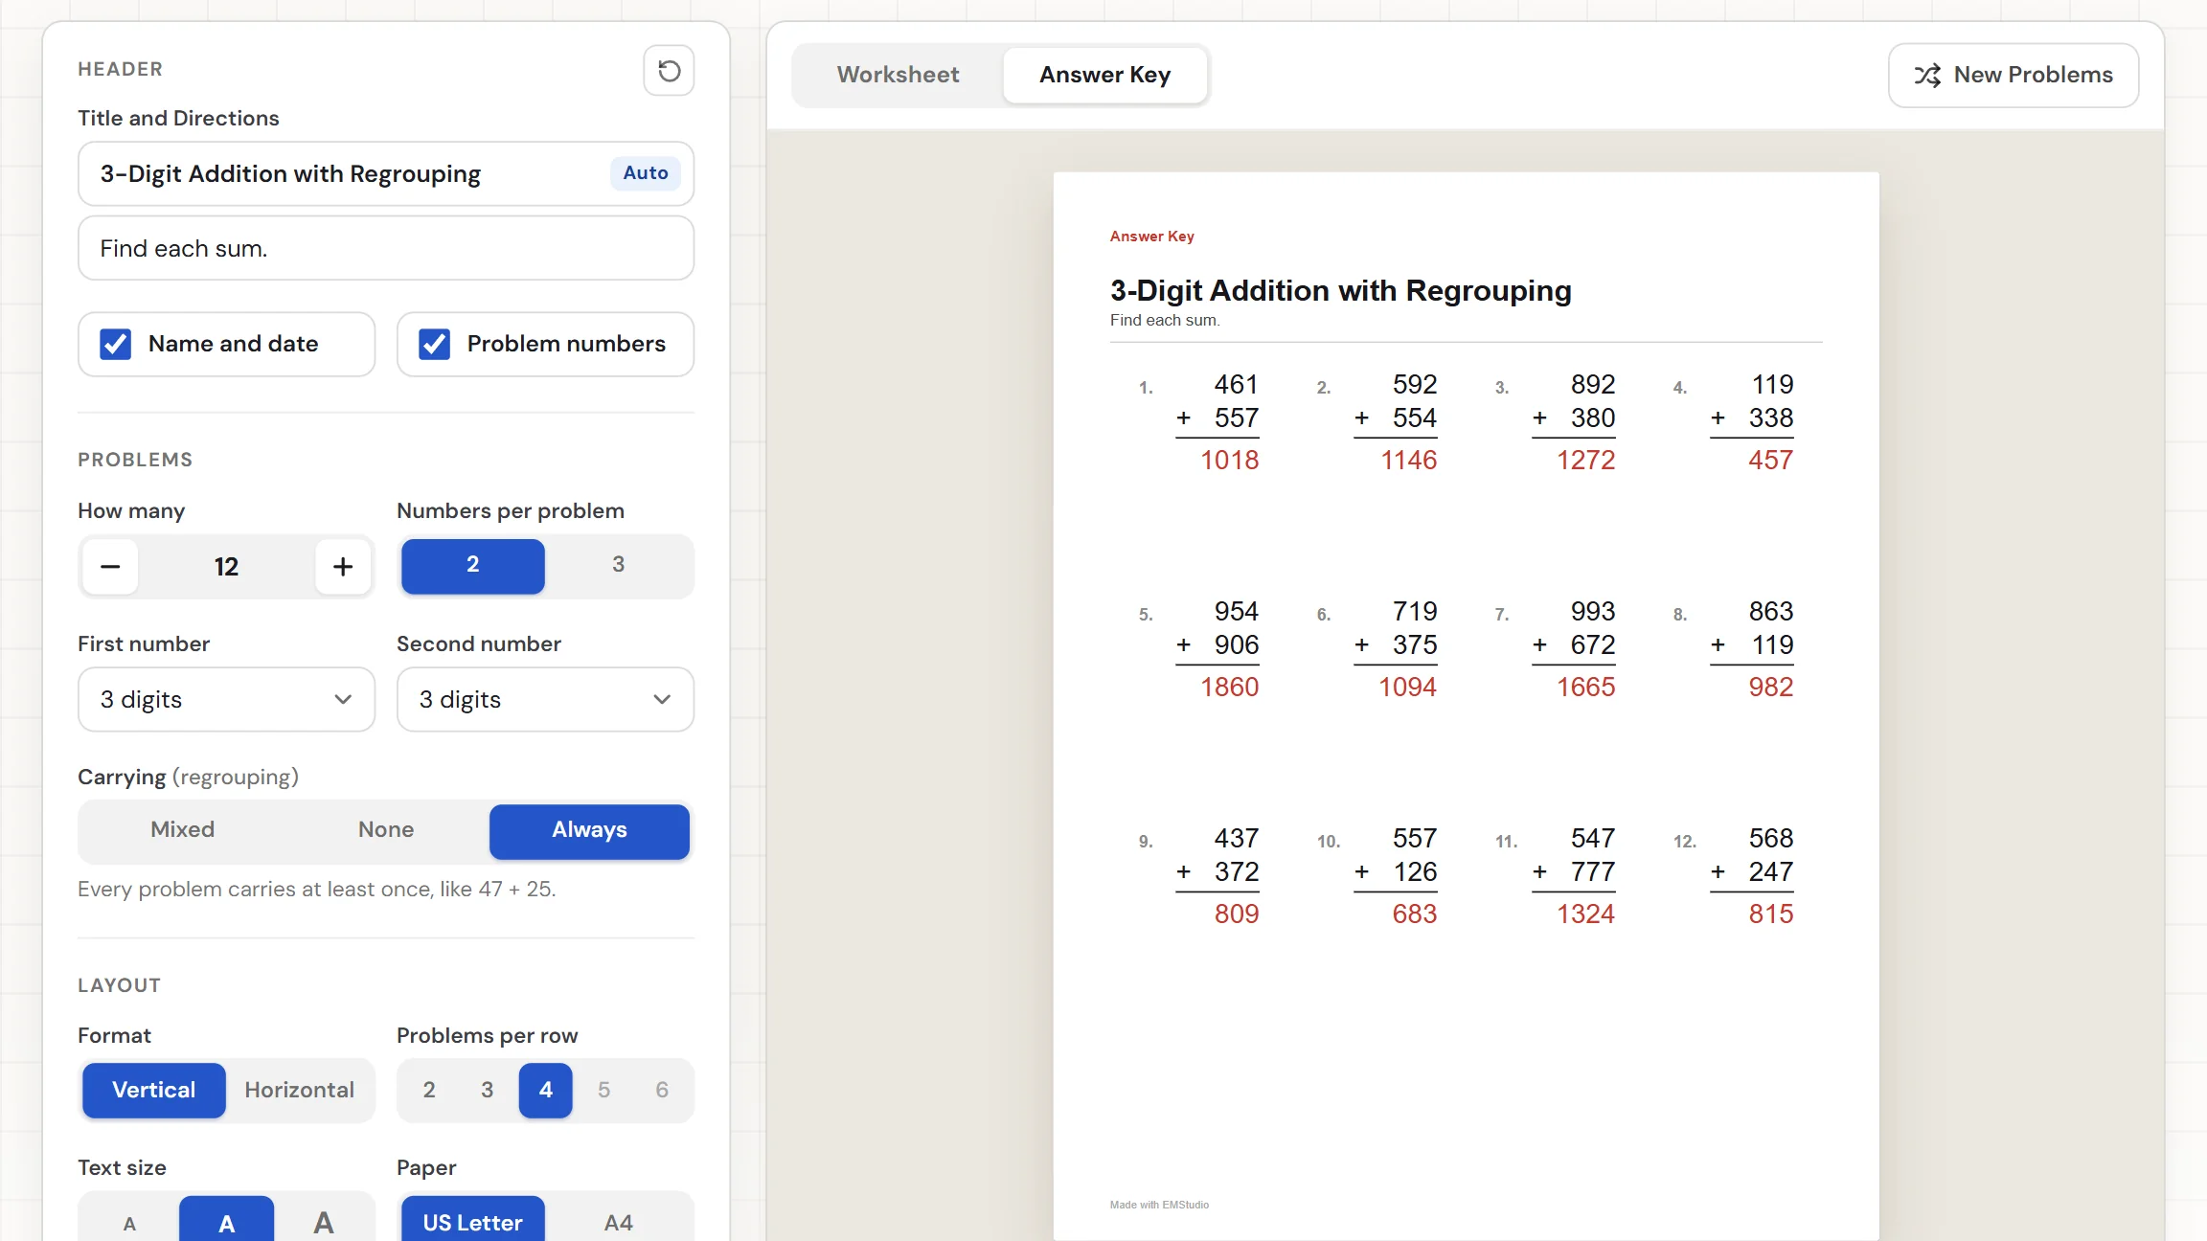Set 2 problems per row
2207x1241 pixels.
click(429, 1090)
